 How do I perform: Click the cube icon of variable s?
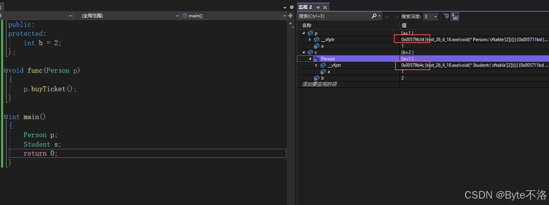(x=310, y=52)
